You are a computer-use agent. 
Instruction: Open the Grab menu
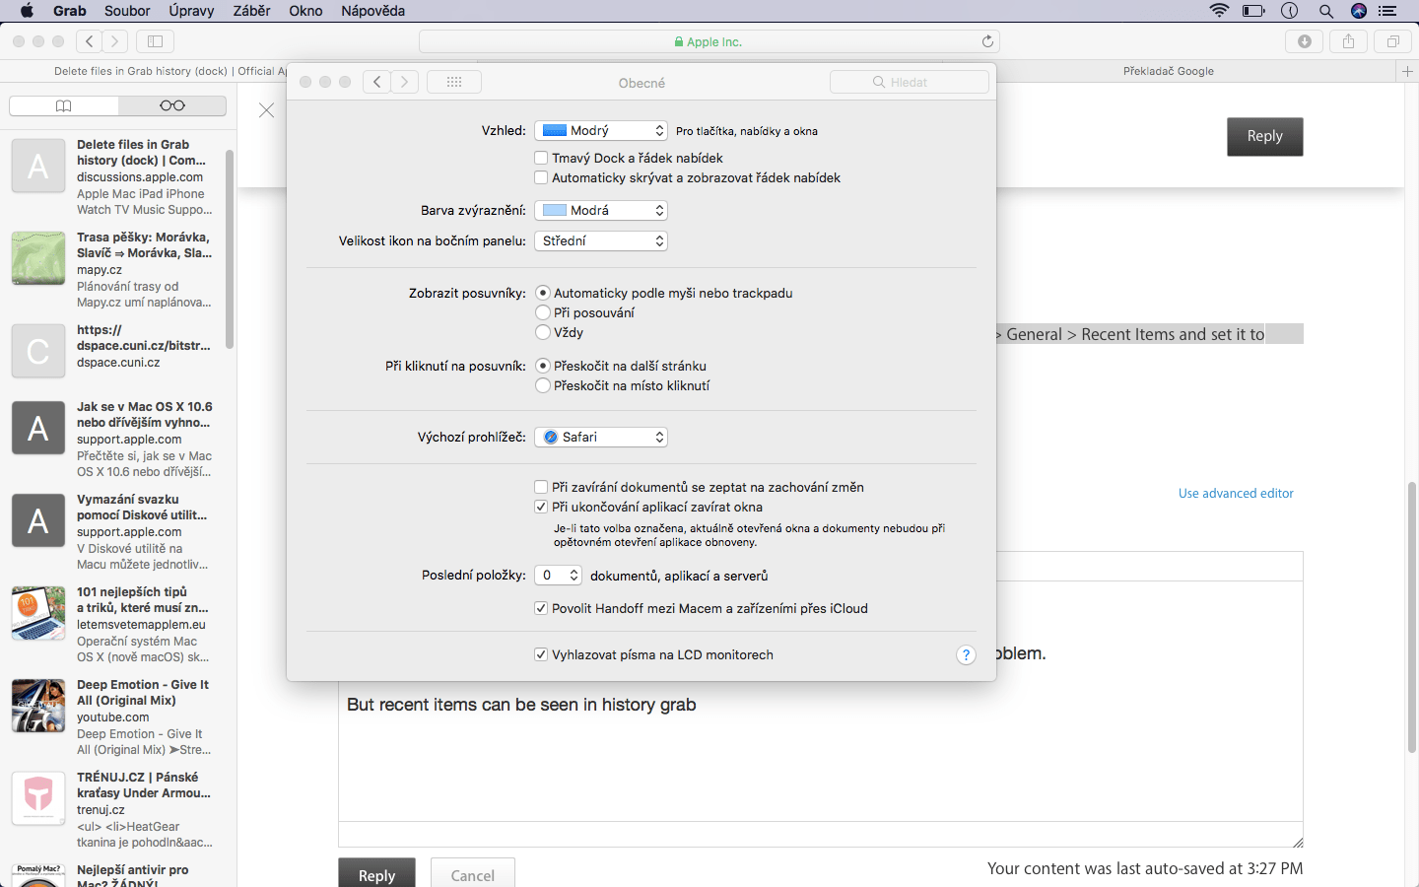tap(70, 11)
